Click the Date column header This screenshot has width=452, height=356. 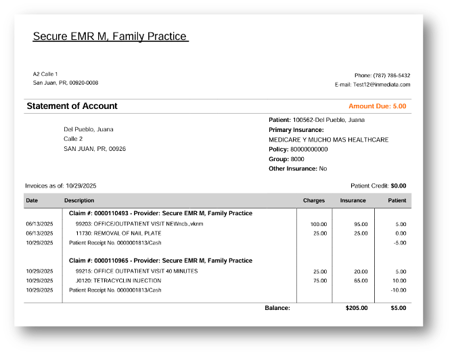coord(32,200)
